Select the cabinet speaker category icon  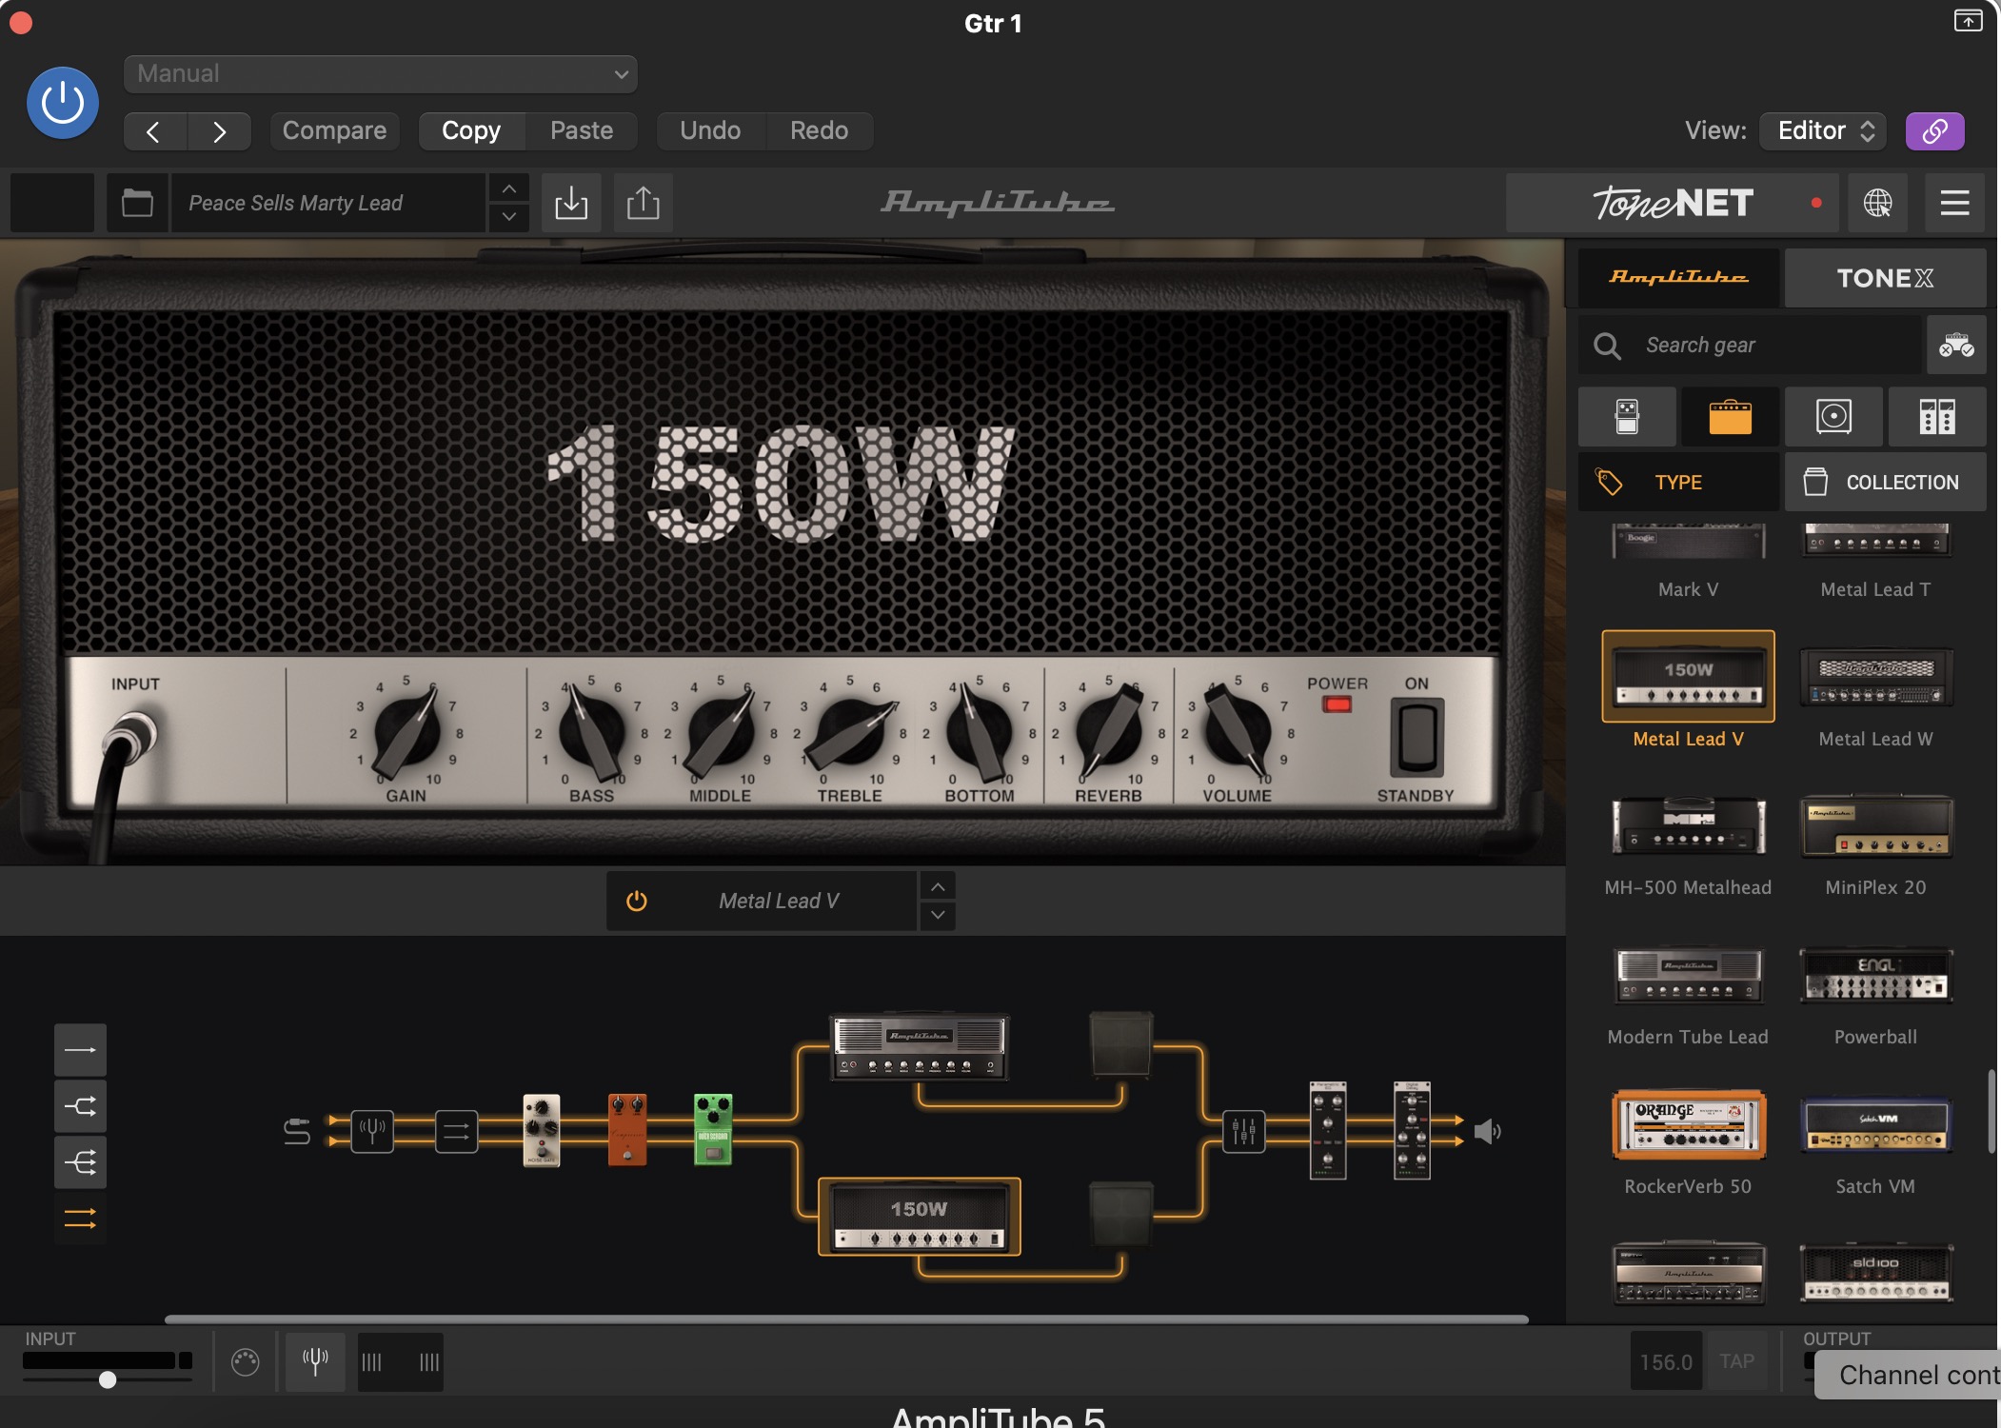1833,417
